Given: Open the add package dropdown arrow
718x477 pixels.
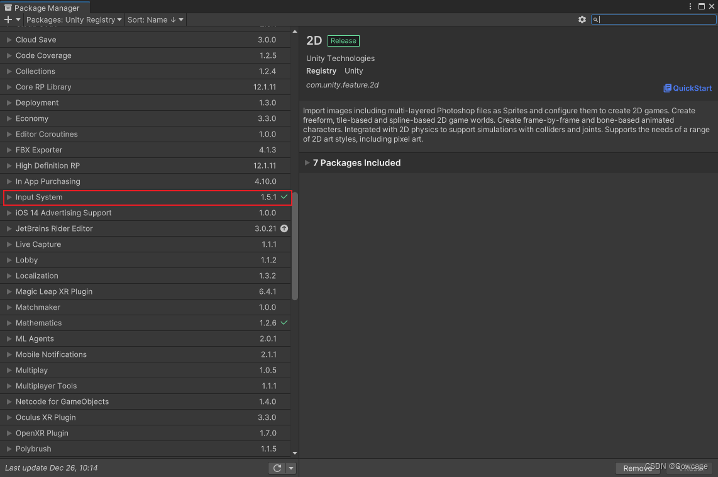Looking at the screenshot, I should click(18, 20).
